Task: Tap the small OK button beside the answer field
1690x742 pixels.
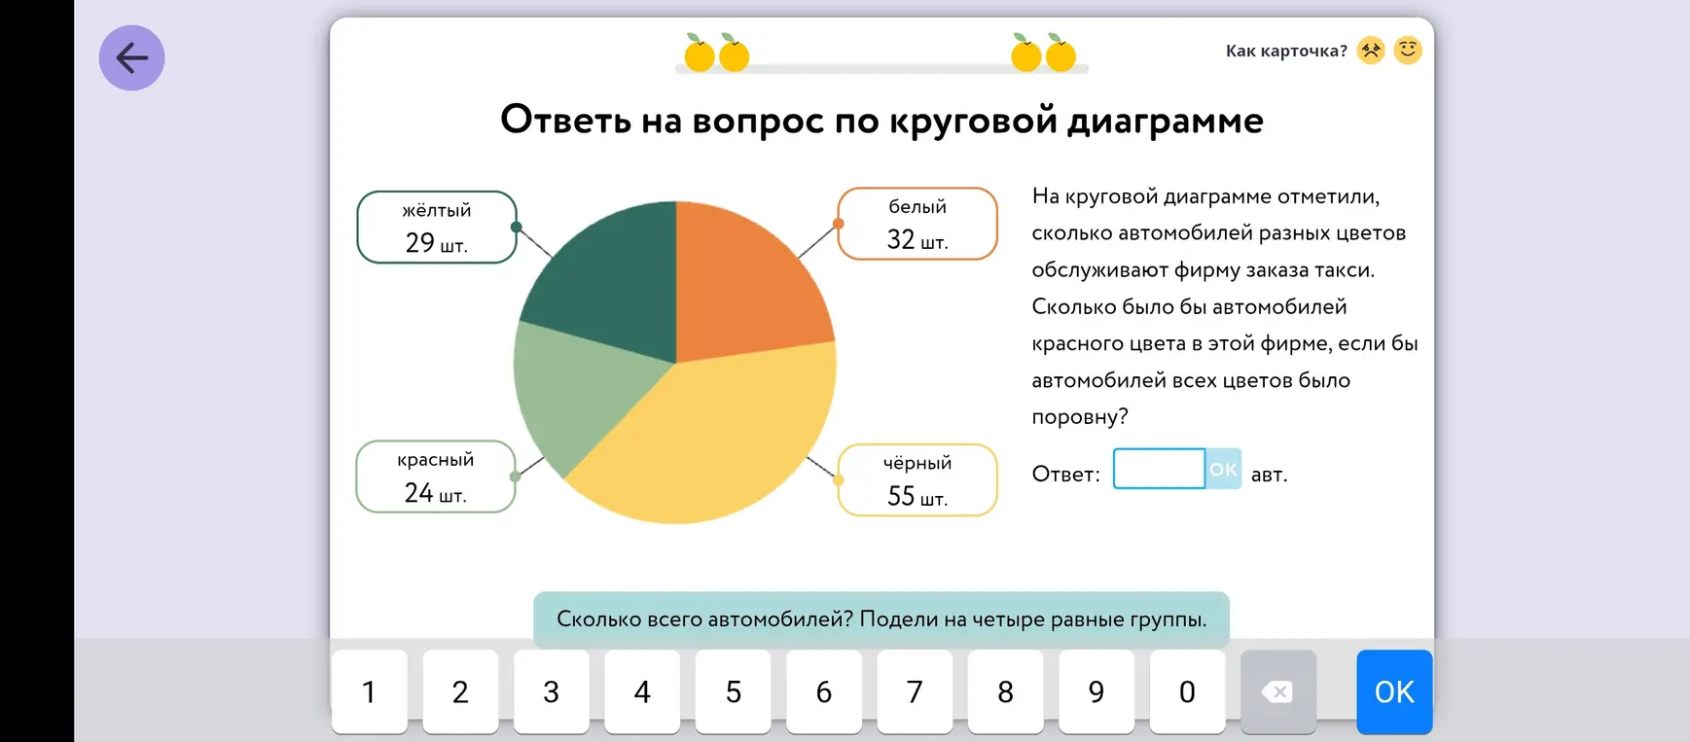Action: pyautogui.click(x=1223, y=469)
